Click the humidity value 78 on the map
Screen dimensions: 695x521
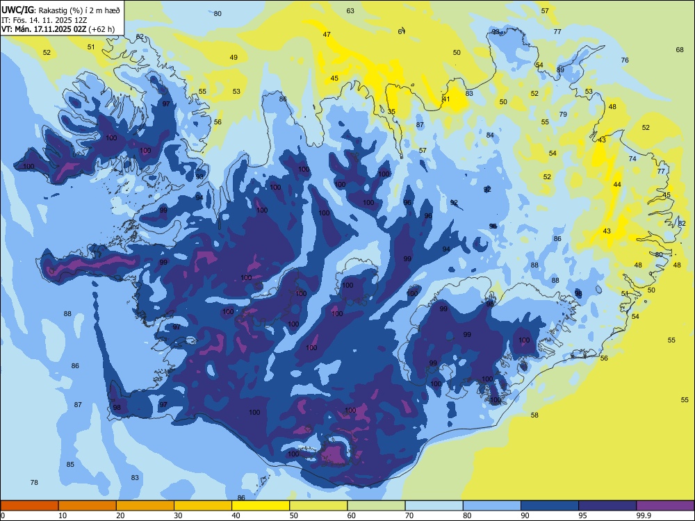(x=34, y=482)
